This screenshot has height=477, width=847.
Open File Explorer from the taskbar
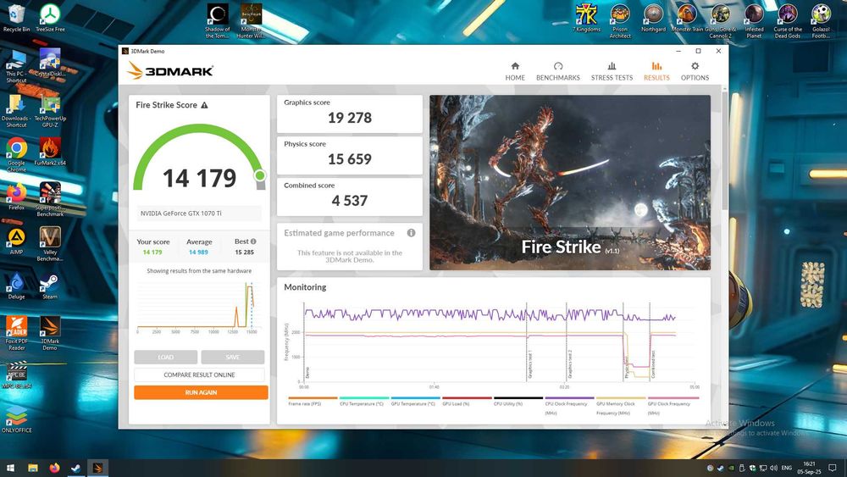(x=33, y=468)
